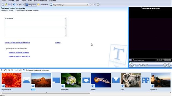
Task: Click the Open Project folder icon
Action: click(6, 5)
